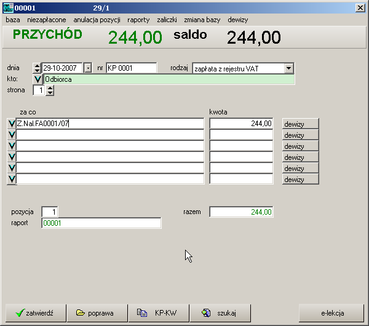Click the pozycja number field
Viewport: 369px width, 326px height.
click(50, 212)
